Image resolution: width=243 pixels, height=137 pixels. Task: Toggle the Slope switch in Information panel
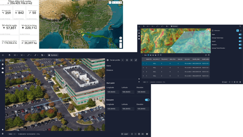[x=240, y=35]
